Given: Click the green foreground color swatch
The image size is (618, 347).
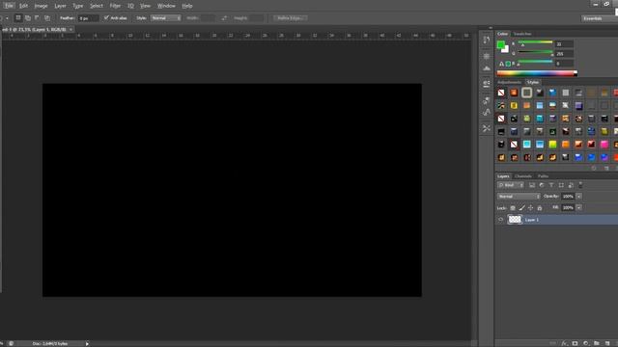Looking at the screenshot, I should tap(500, 45).
